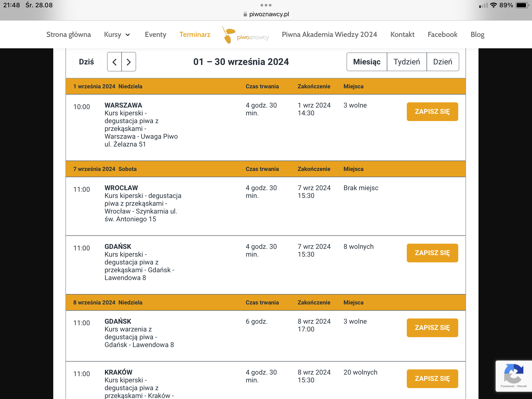Viewport: 532px width, 399px height.
Task: Tap the battery status icon
Action: click(x=522, y=5)
